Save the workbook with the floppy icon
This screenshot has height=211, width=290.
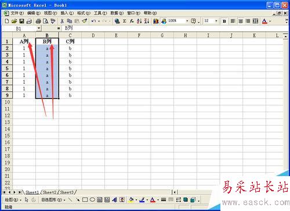(21, 21)
